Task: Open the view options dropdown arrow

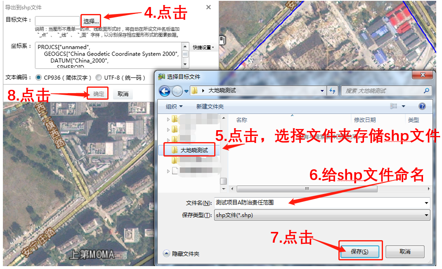Action: 403,106
